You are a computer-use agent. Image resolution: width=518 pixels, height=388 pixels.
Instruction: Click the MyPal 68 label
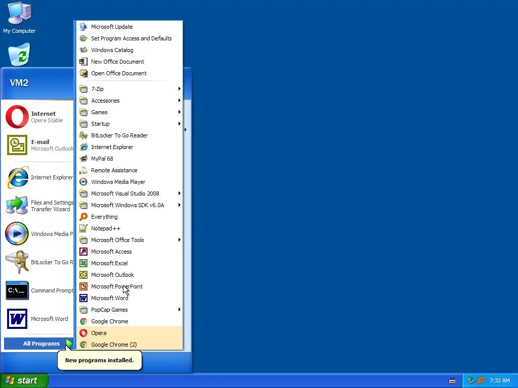point(102,159)
